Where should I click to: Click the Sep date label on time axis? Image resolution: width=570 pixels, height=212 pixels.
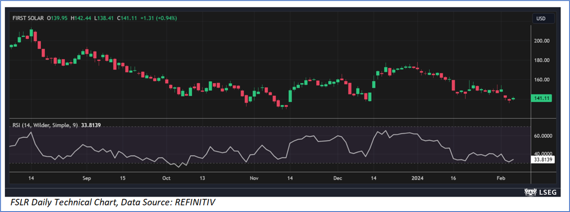(x=86, y=178)
